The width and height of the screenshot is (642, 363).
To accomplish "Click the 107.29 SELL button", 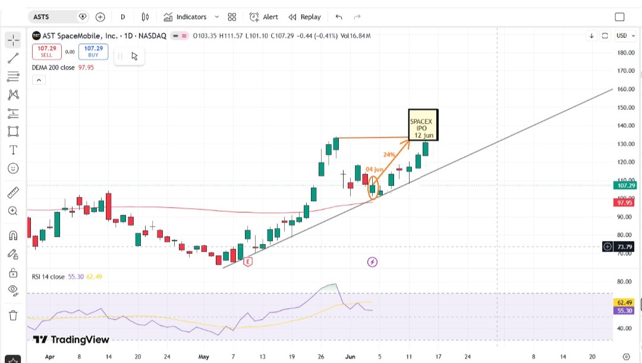I will (x=47, y=52).
